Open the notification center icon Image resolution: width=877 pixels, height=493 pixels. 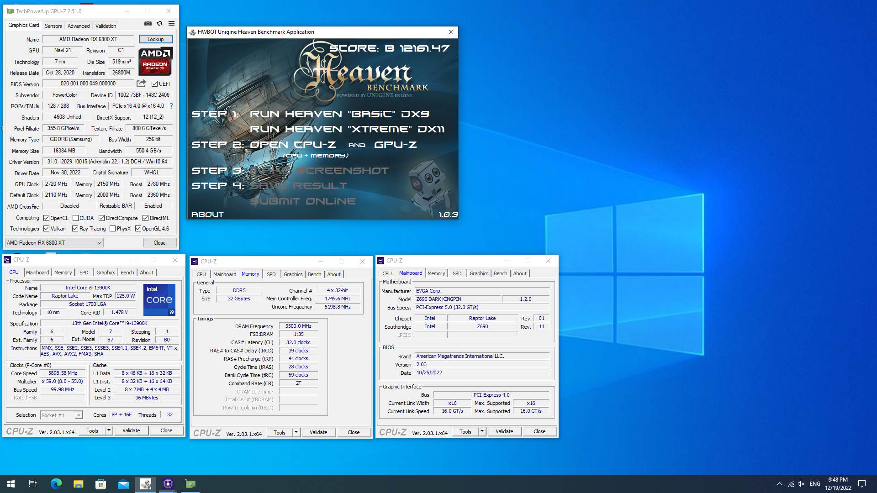click(x=862, y=484)
